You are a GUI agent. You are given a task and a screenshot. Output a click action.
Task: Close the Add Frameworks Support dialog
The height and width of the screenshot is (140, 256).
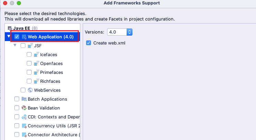5,3
